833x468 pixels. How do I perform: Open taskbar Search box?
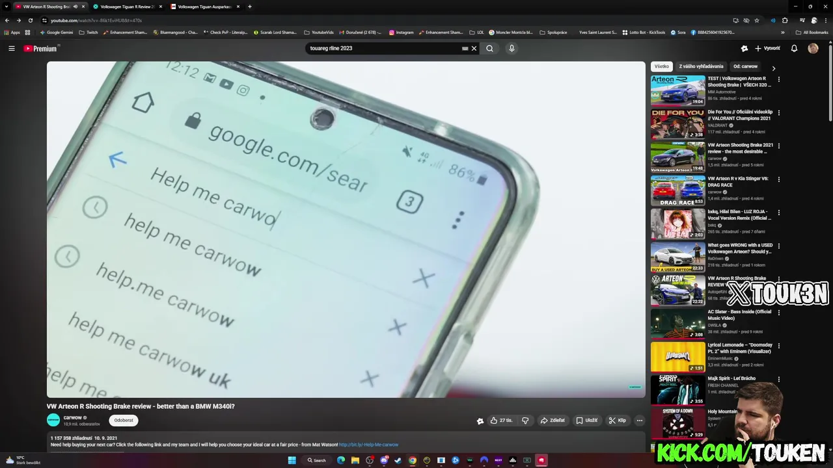(317, 460)
